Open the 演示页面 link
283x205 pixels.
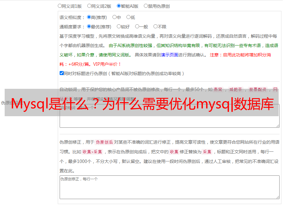coord(170,55)
